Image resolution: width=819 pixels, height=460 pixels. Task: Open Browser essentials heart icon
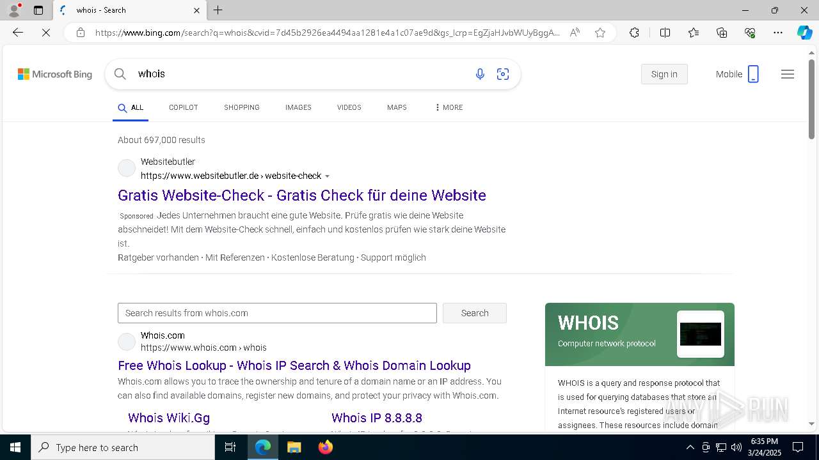coord(750,33)
